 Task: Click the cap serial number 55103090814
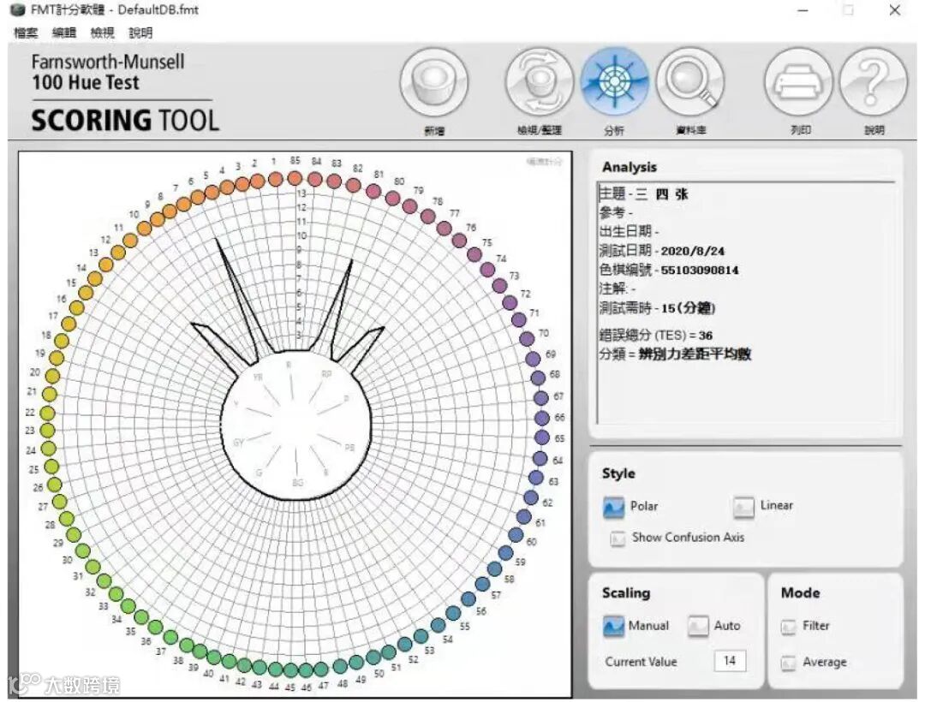tap(699, 270)
